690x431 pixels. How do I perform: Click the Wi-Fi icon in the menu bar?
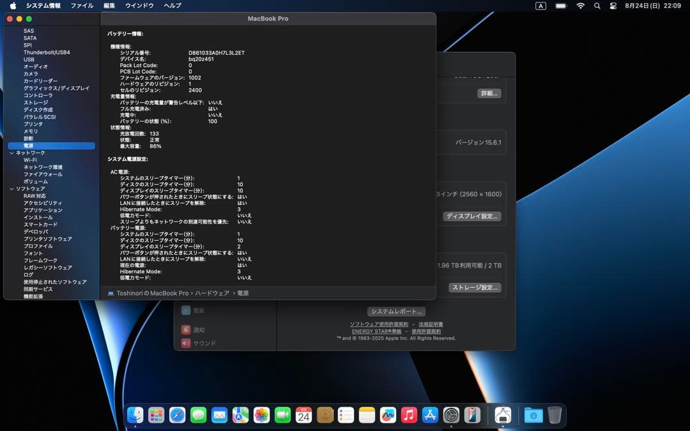click(x=581, y=6)
